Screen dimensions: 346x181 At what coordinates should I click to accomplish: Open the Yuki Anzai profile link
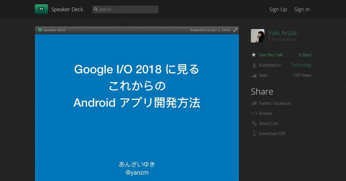(282, 33)
